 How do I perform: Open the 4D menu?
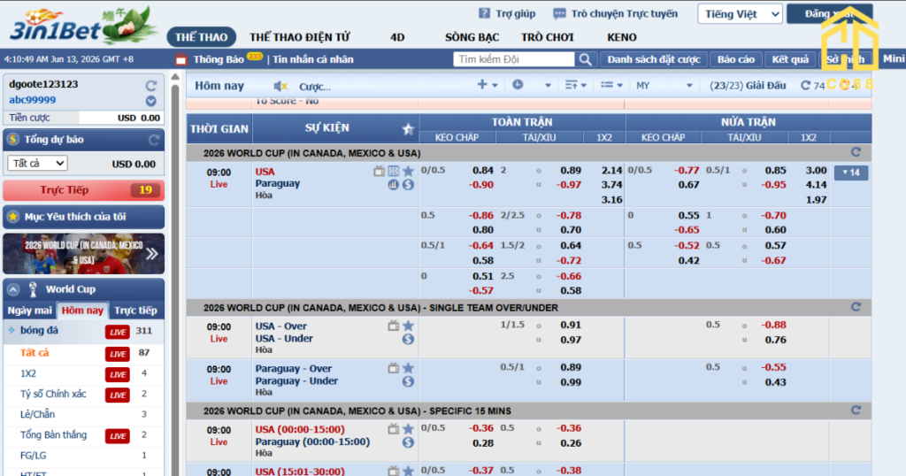tap(397, 37)
